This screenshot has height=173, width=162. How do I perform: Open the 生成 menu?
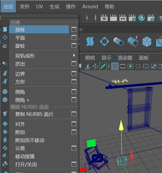[x=54, y=6]
